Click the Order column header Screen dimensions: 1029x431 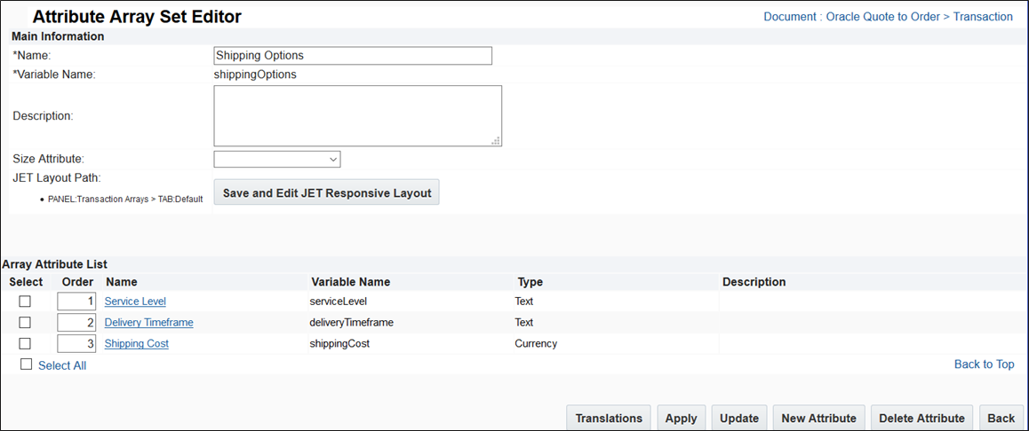coord(77,282)
